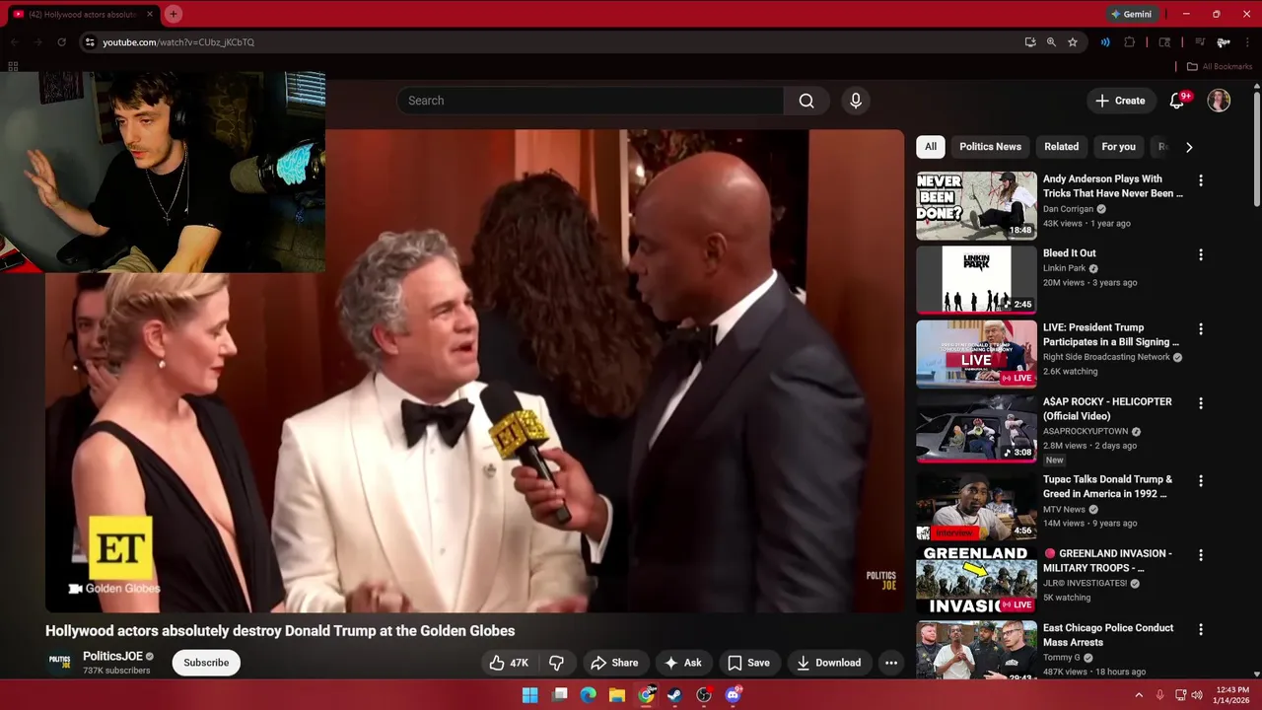Open Task View on taskbar
This screenshot has height=710, width=1262.
click(x=559, y=695)
